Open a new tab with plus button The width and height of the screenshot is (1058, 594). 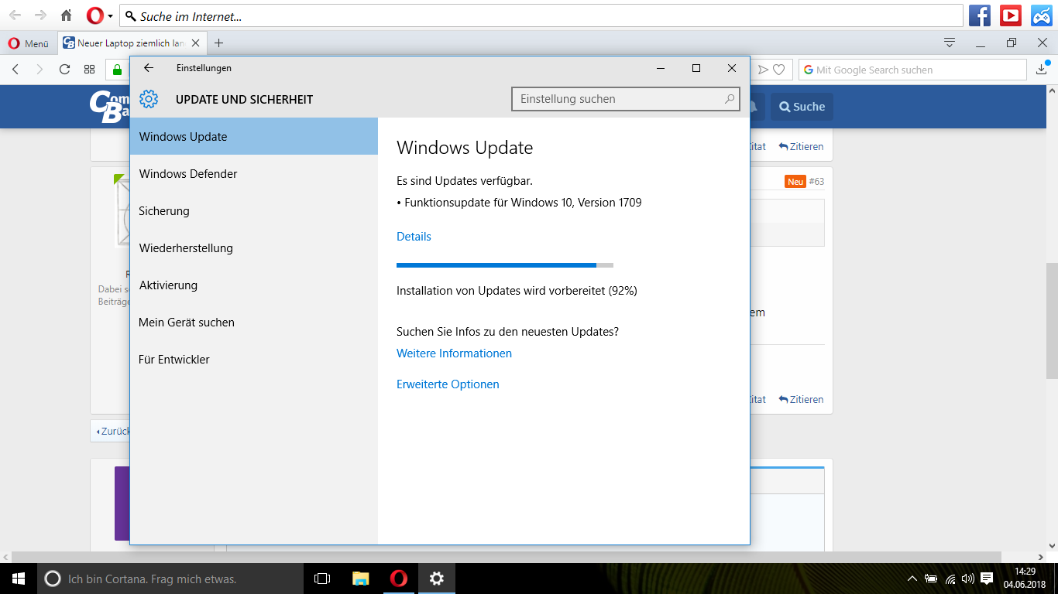[x=218, y=43]
